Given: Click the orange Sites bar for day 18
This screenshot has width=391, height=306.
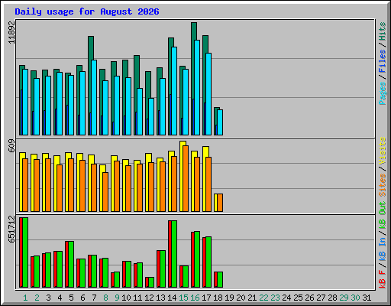Looking at the screenshot, I should click(x=220, y=203).
